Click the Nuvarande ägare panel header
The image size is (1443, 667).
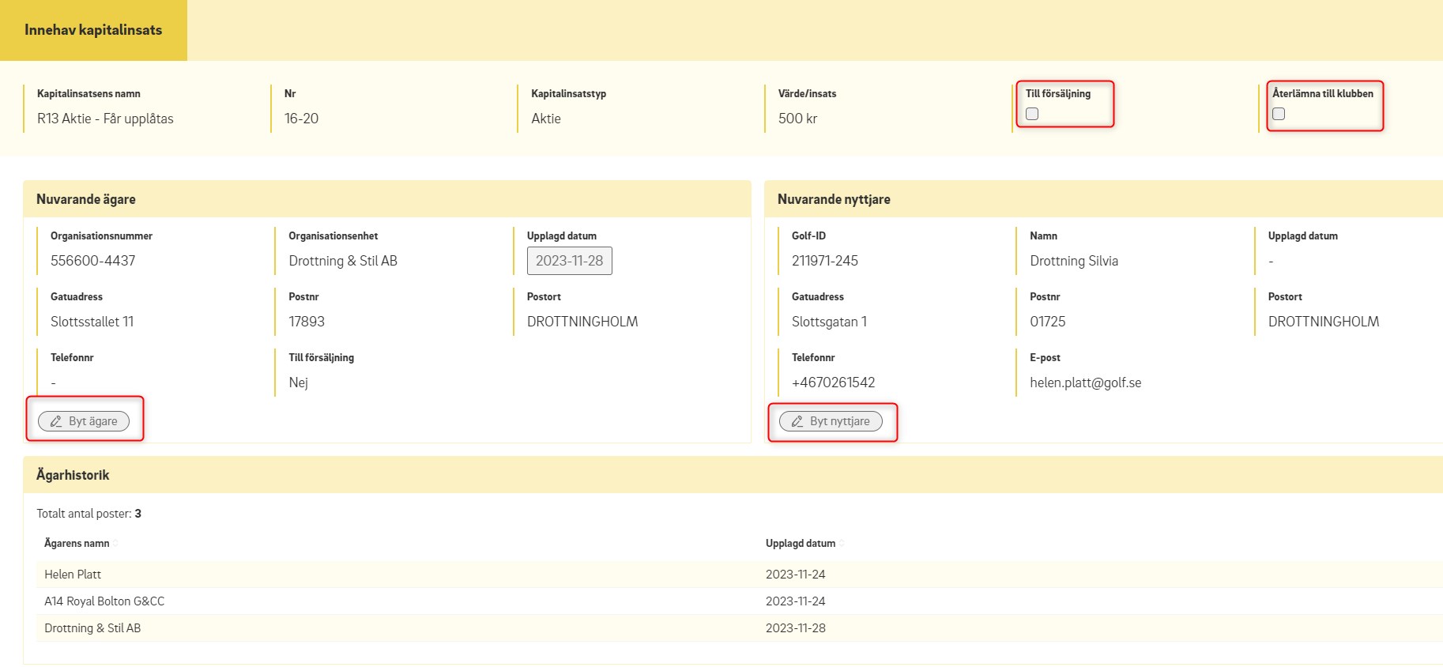pyautogui.click(x=86, y=199)
